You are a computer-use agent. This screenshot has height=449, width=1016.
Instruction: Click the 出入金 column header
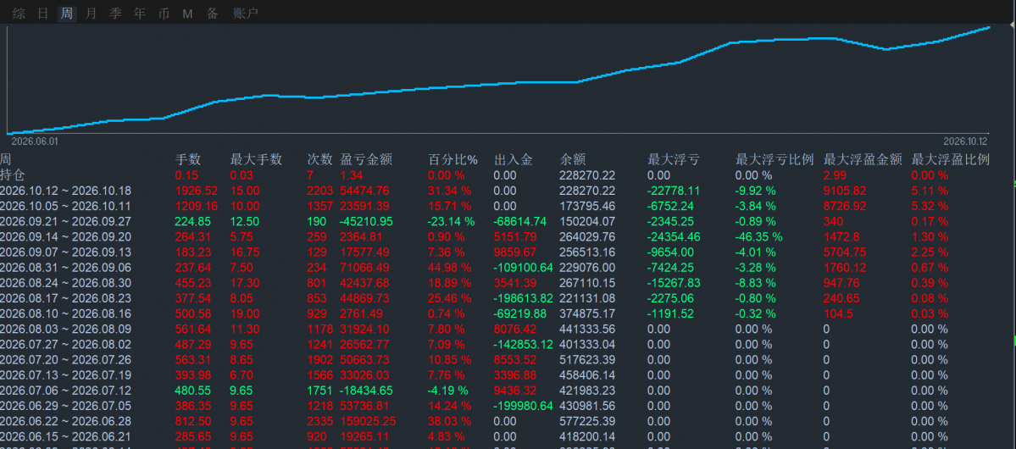tap(514, 159)
